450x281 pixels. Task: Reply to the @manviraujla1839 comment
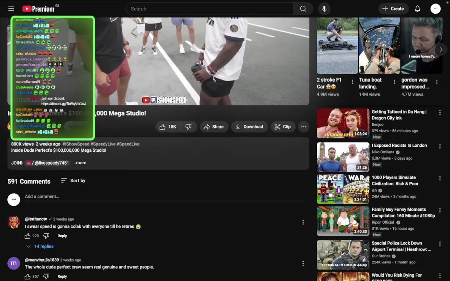[62, 277]
